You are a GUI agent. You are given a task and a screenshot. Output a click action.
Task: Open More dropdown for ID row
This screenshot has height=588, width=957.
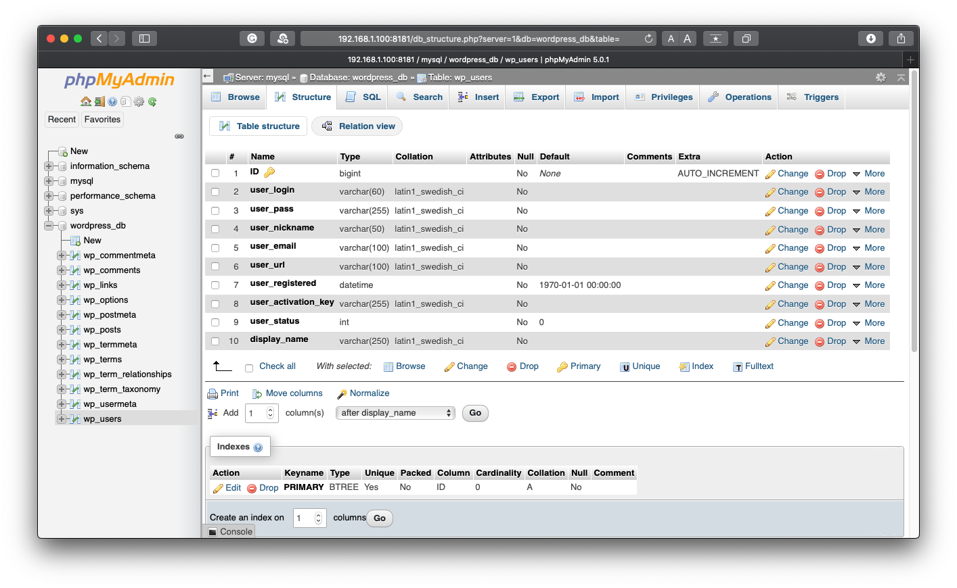coord(869,174)
